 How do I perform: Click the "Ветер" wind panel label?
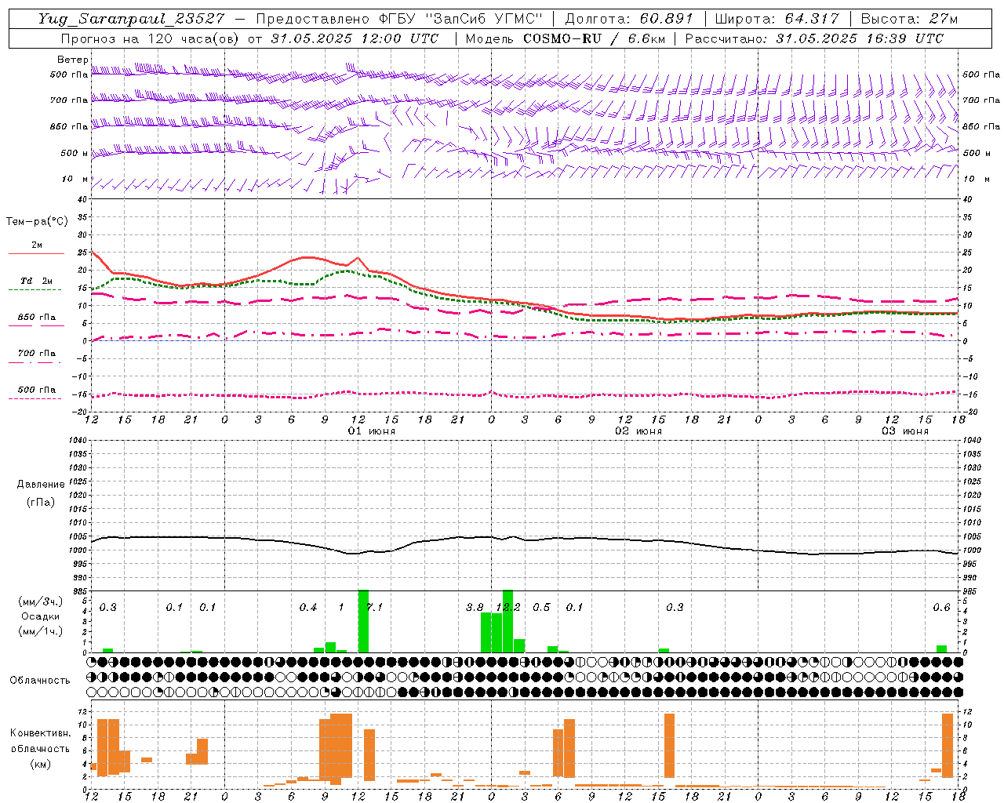[x=72, y=60]
